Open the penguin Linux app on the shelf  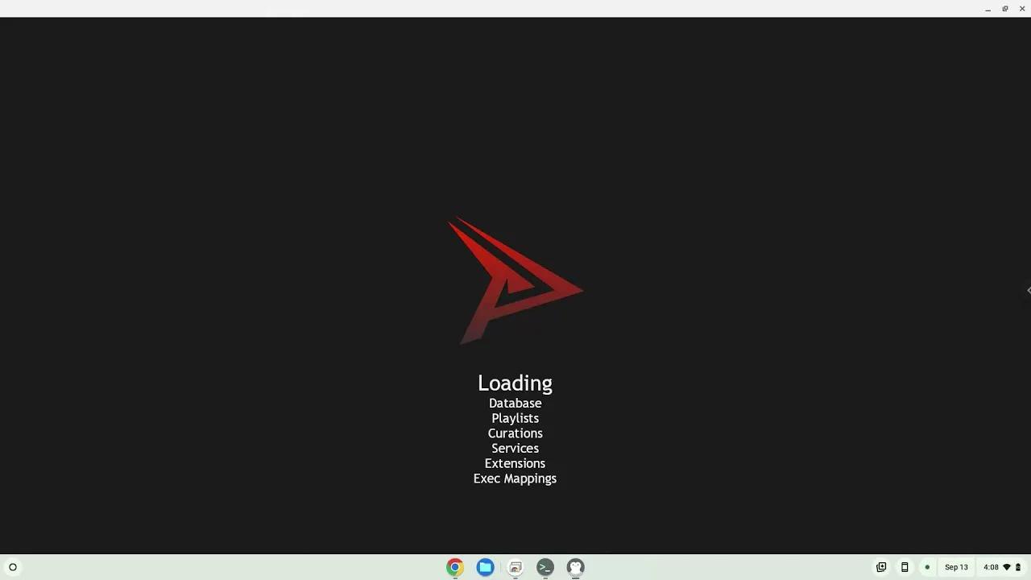tap(575, 567)
